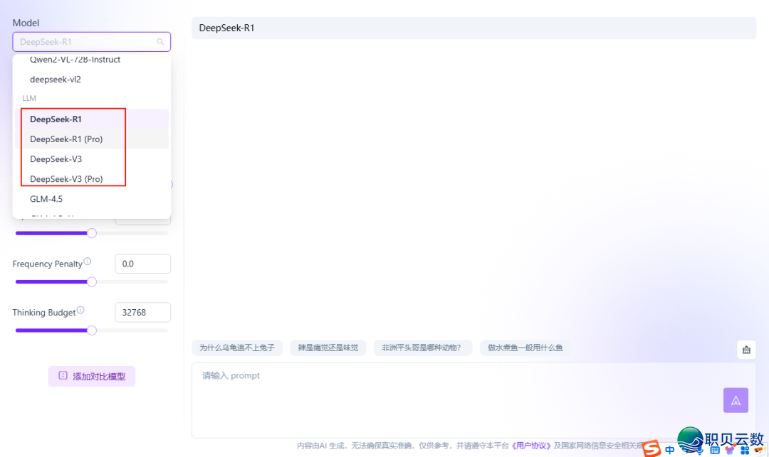The image size is (769, 457).
Task: Select the GLM-4.5 model option
Action: pos(92,199)
